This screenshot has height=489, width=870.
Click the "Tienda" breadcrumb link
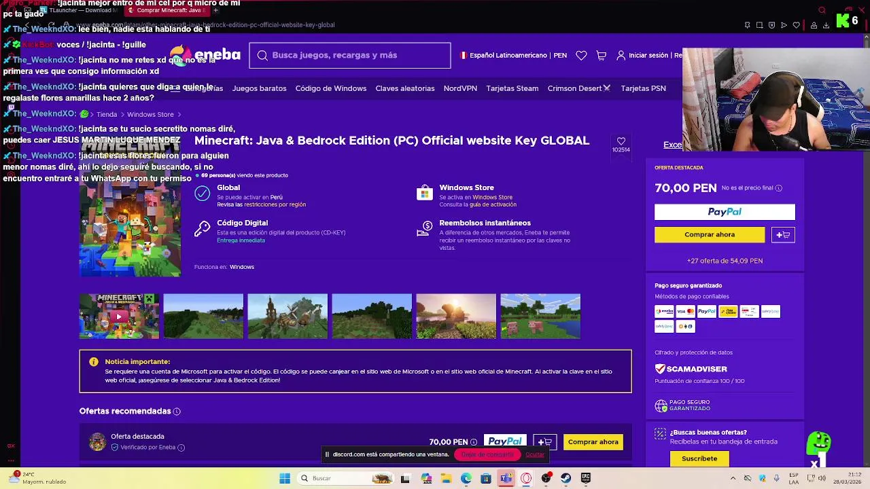(107, 115)
